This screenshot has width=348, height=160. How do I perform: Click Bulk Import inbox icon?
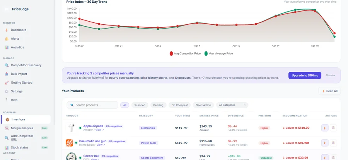(x=7, y=74)
